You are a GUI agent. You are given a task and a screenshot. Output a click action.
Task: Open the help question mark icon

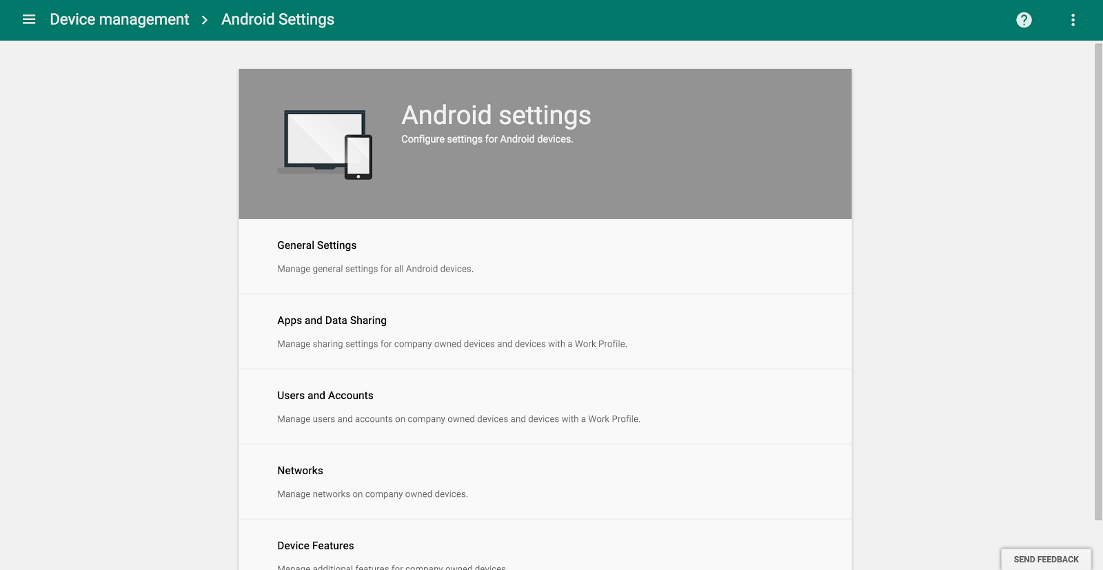tap(1024, 20)
